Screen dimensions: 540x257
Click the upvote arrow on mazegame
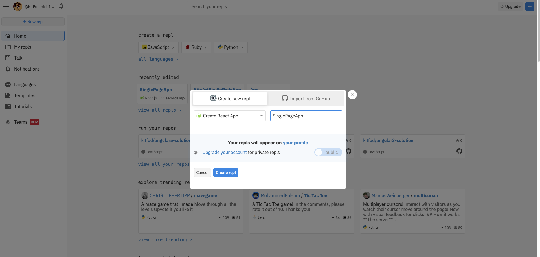pyautogui.click(x=220, y=217)
